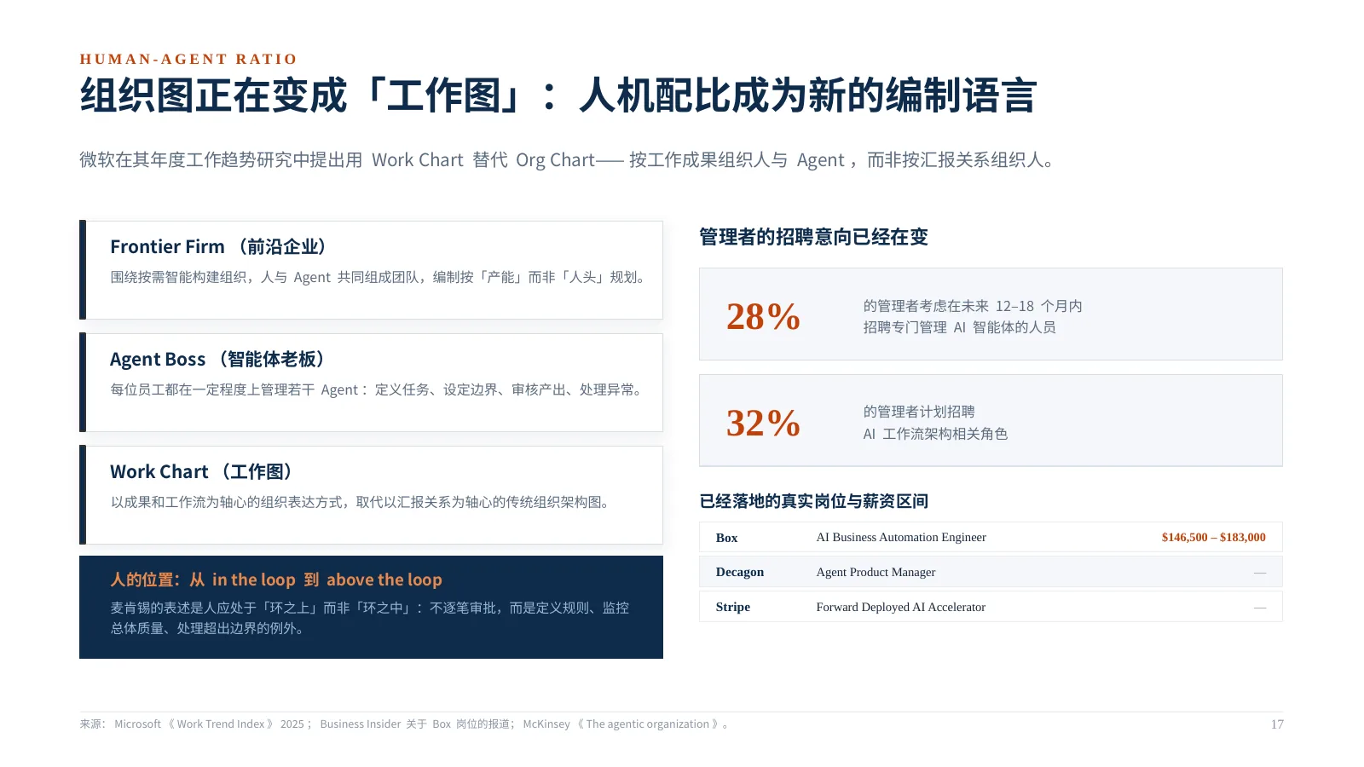Click the Box company cell
This screenshot has height=767, width=1364.
point(726,538)
